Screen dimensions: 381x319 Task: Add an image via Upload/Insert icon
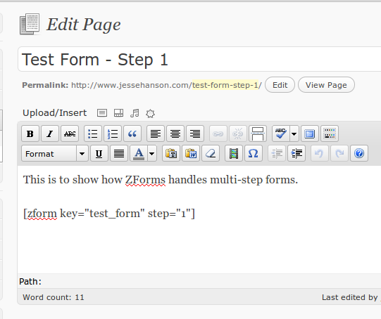pos(102,113)
